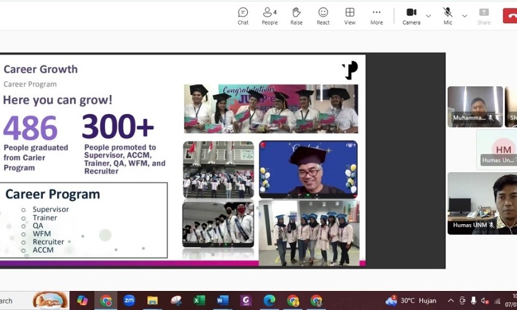Open Zoom from the taskbar
Viewport: 517px width, 310px height.
pyautogui.click(x=129, y=301)
